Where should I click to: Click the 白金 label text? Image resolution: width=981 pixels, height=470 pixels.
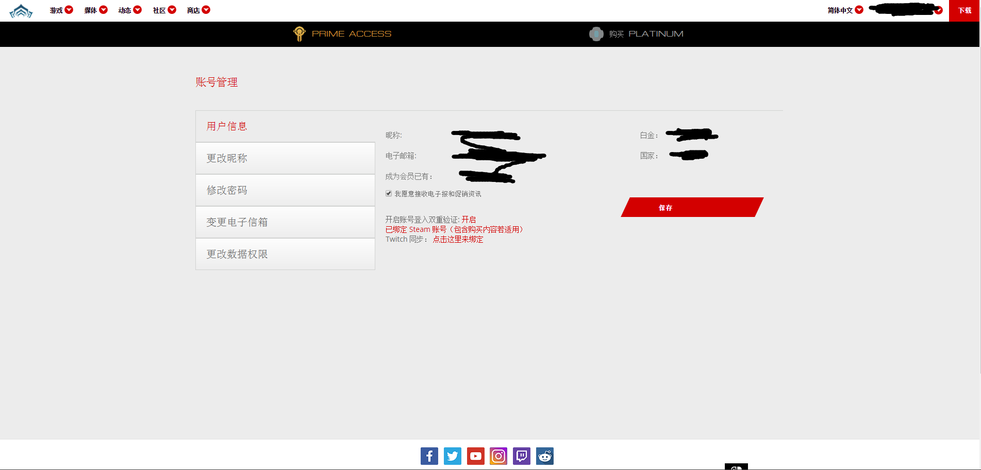[649, 135]
